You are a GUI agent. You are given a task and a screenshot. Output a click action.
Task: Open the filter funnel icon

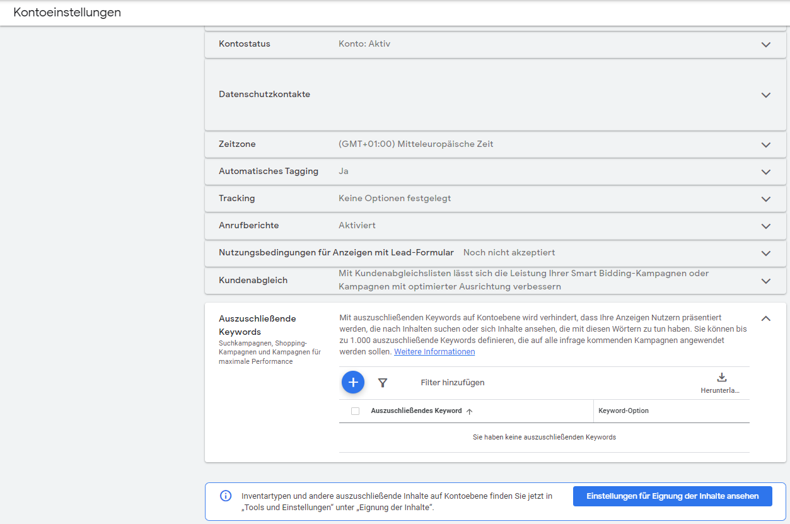383,383
